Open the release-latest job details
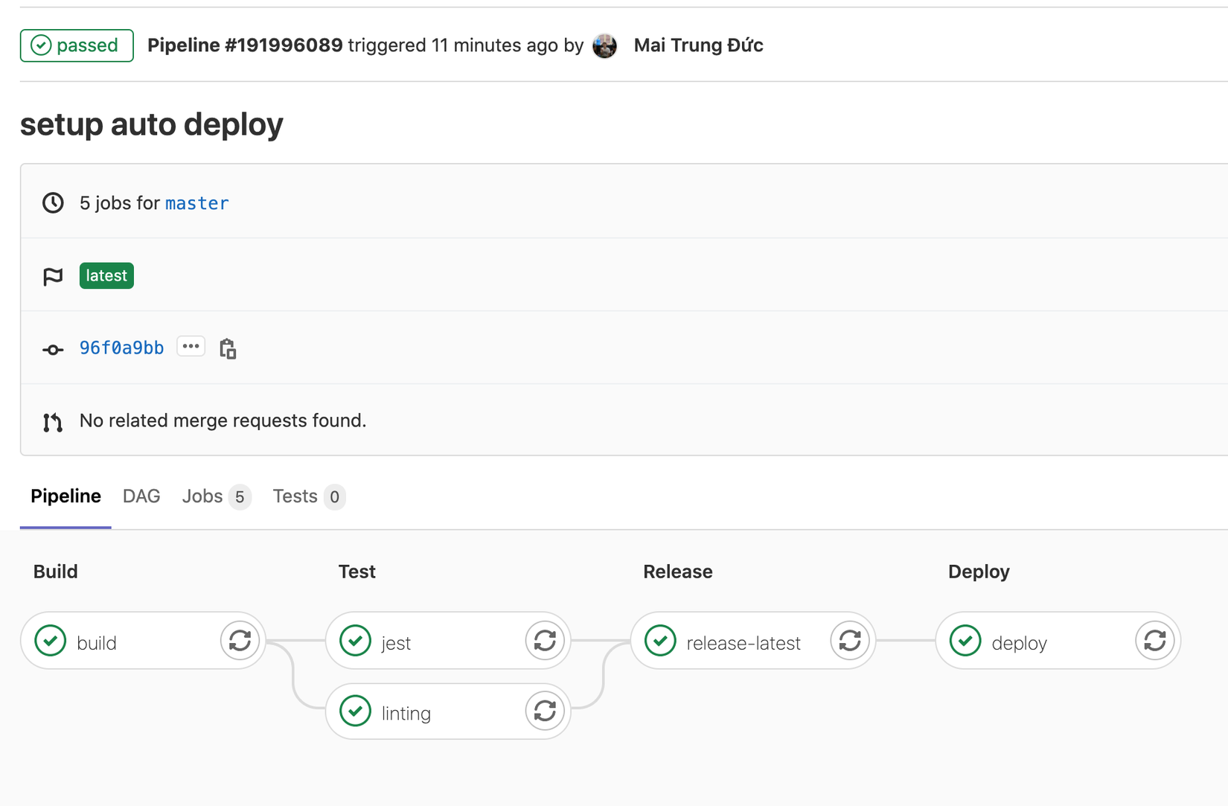 click(x=743, y=643)
